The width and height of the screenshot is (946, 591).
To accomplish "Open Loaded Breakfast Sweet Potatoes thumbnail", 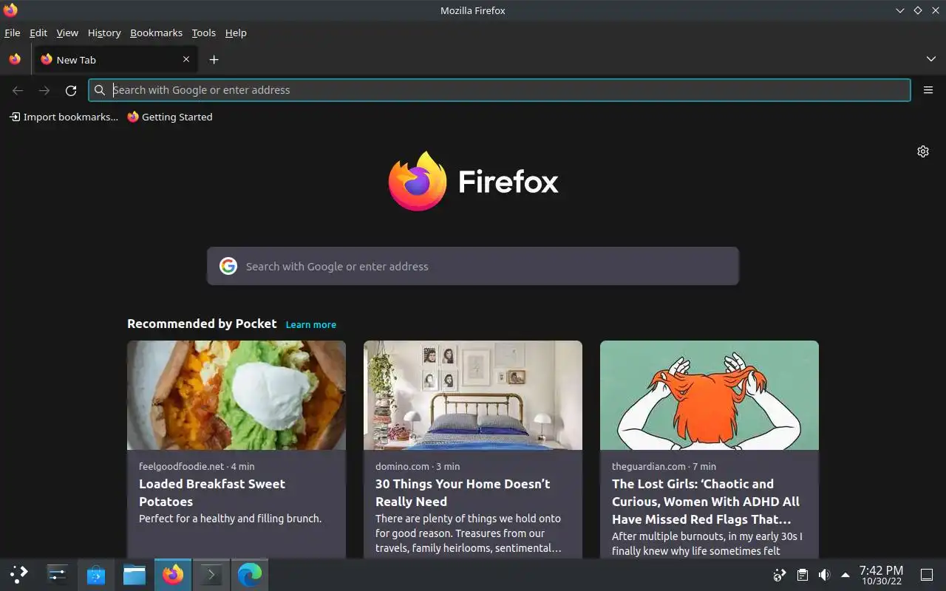I will [x=236, y=395].
